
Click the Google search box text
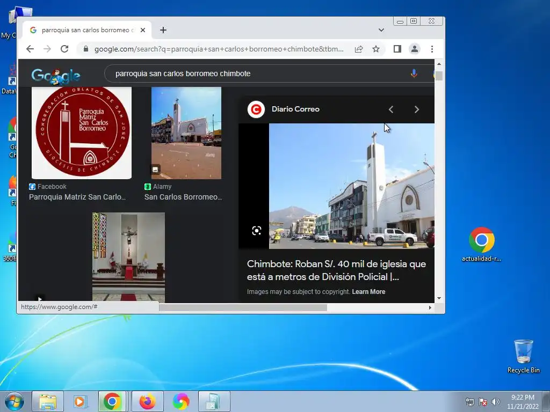(x=183, y=73)
